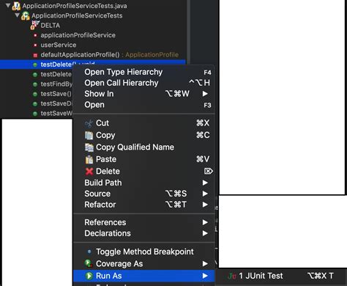Choose Toggle Method Breakpoint
347x286 pixels.
(x=144, y=252)
